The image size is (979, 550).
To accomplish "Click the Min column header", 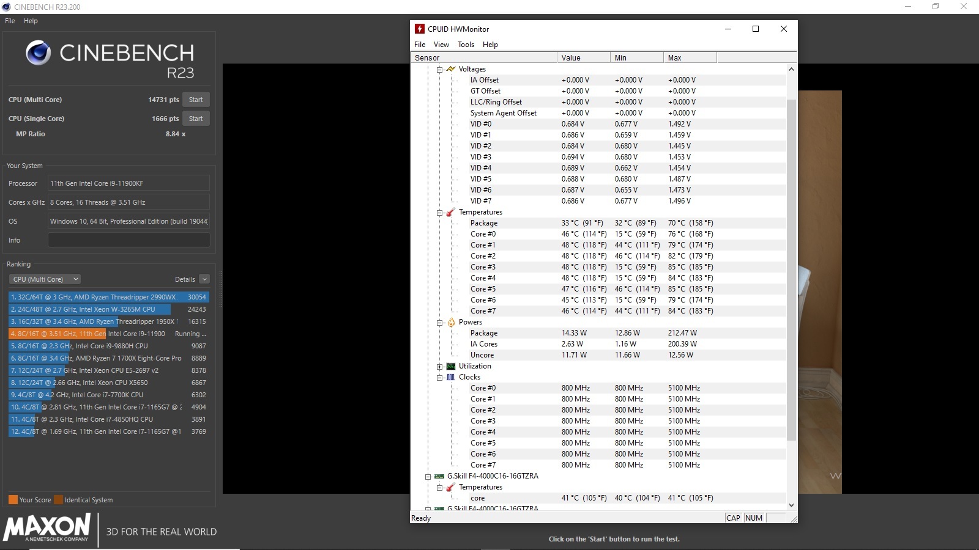I will coord(637,57).
